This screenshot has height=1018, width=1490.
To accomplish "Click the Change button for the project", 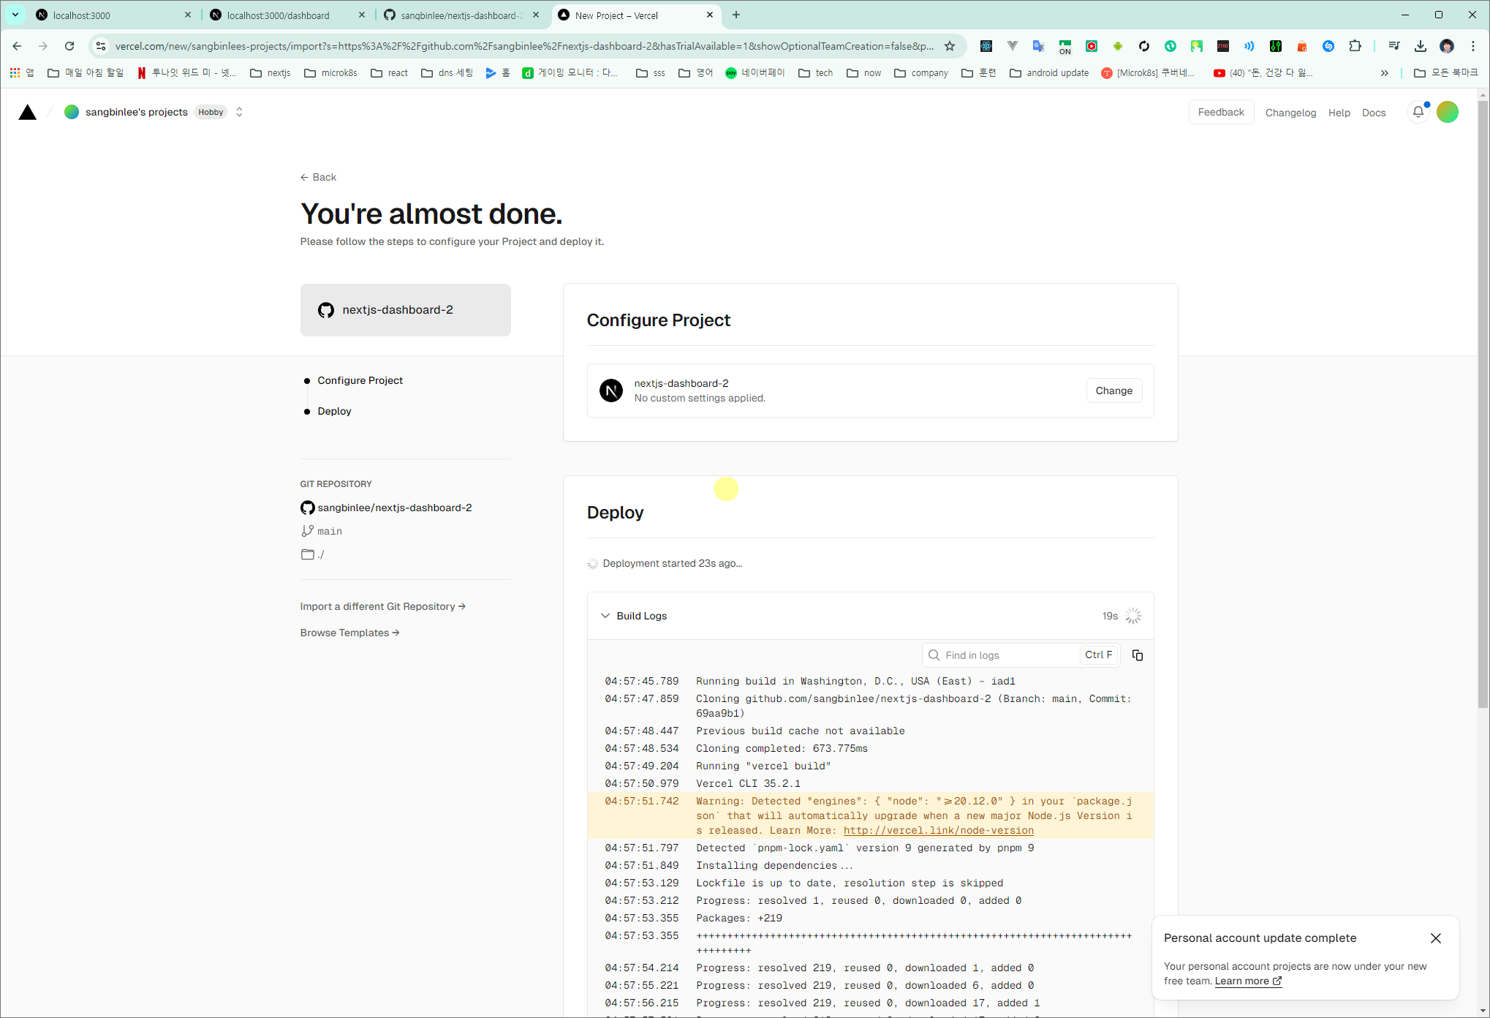I will (1113, 391).
